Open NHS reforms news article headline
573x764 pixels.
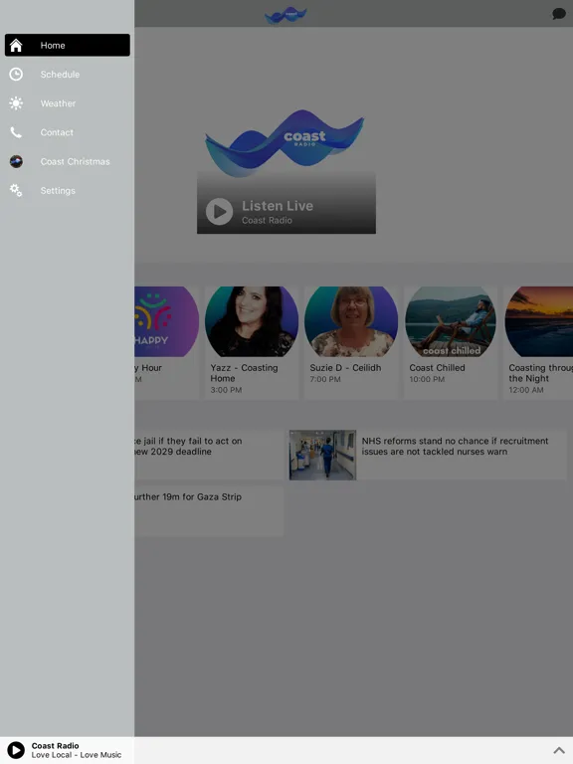(x=455, y=447)
